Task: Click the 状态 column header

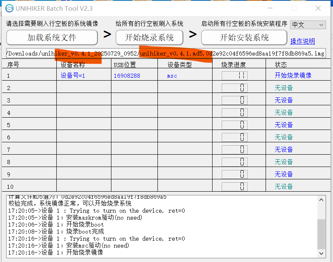Action: pyautogui.click(x=280, y=65)
